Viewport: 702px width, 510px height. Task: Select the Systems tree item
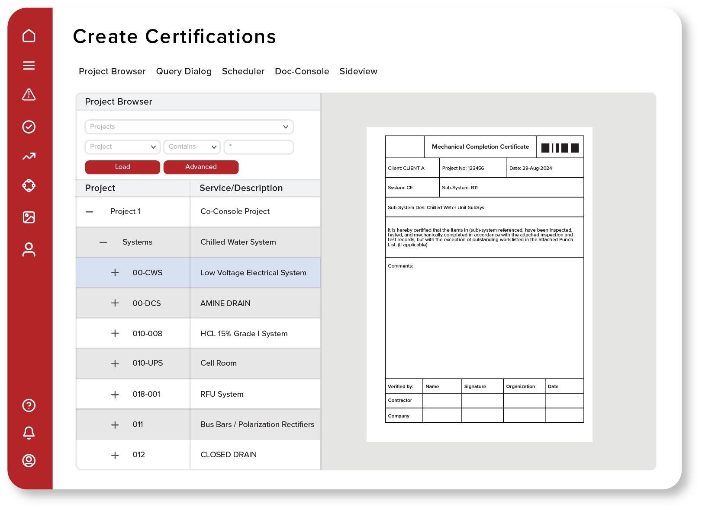[x=137, y=242]
